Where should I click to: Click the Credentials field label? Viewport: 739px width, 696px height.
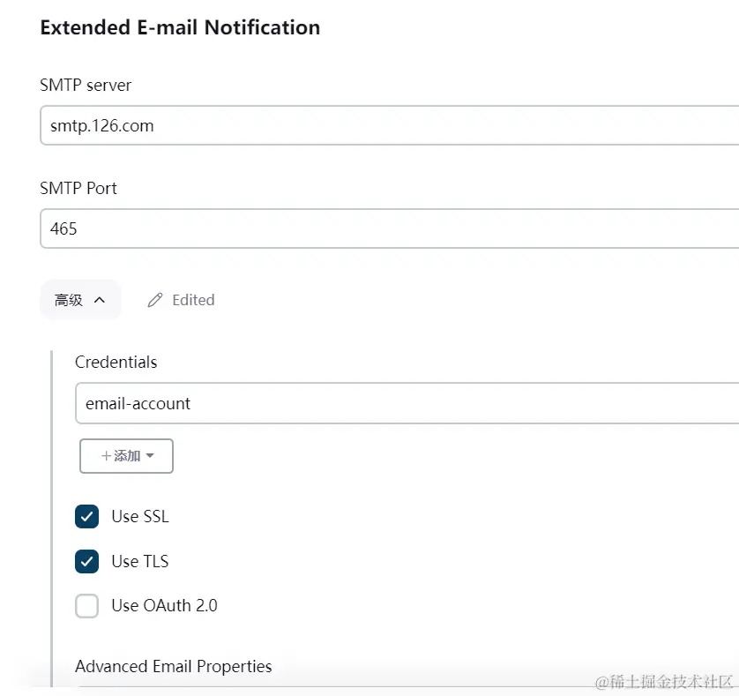click(x=116, y=362)
